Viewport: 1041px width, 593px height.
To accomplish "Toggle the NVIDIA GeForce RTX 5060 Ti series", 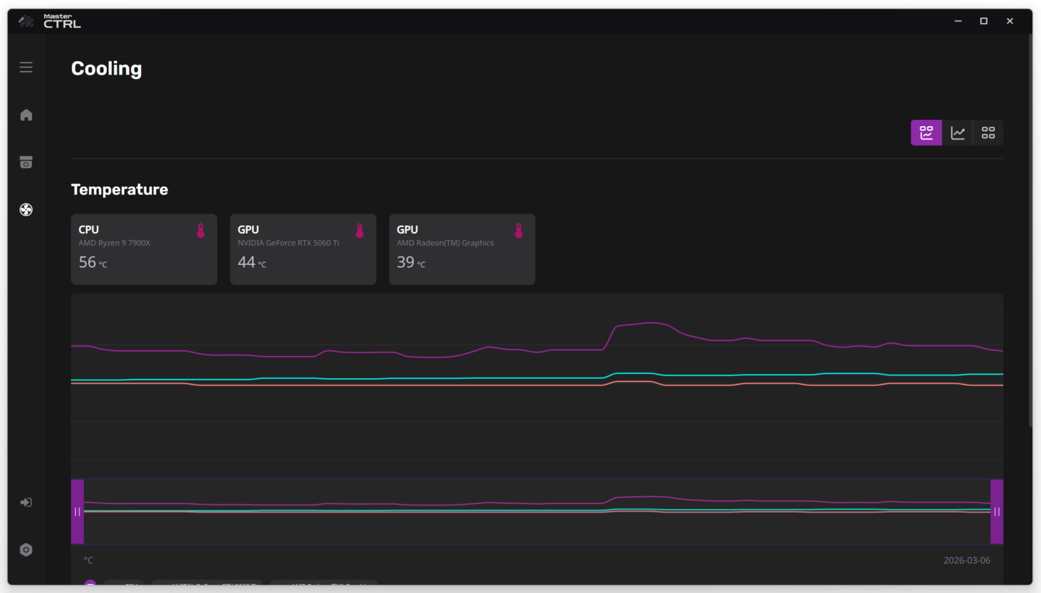I will click(207, 587).
